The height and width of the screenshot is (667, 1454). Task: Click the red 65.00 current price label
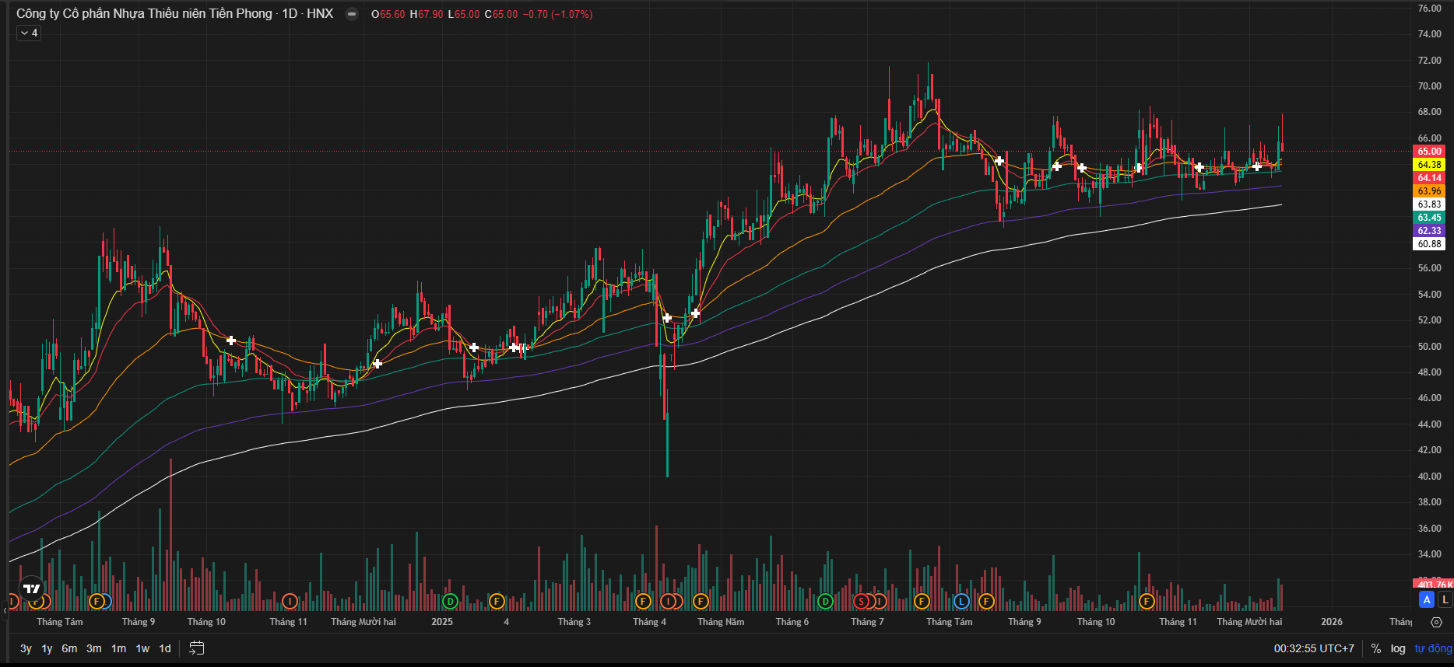pos(1429,152)
